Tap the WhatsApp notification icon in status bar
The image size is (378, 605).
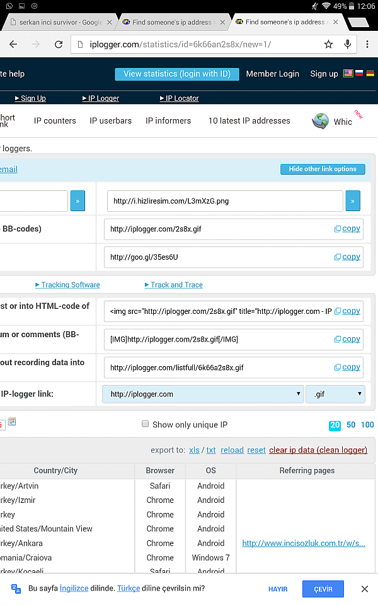tap(9, 6)
